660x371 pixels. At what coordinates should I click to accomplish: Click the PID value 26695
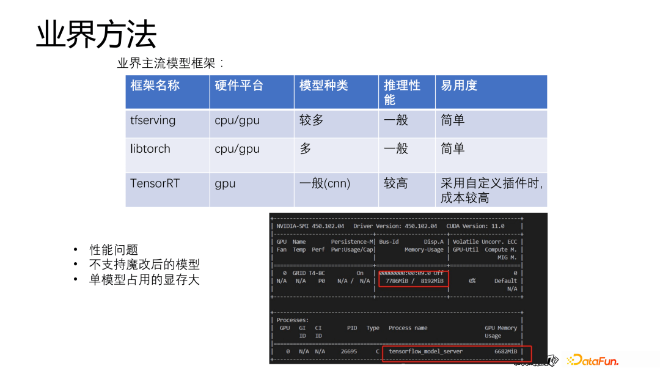click(x=349, y=351)
